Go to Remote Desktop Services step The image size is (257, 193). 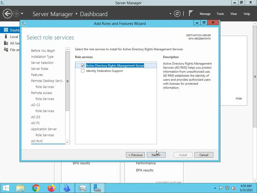point(47,81)
